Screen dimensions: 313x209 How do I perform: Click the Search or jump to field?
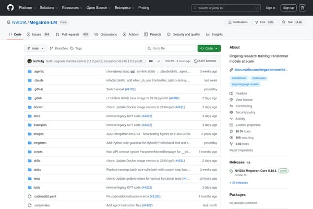click(226, 8)
